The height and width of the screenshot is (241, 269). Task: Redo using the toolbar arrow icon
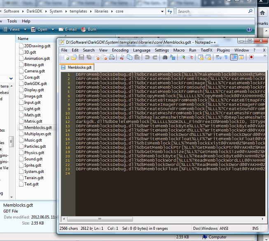tap(155, 57)
